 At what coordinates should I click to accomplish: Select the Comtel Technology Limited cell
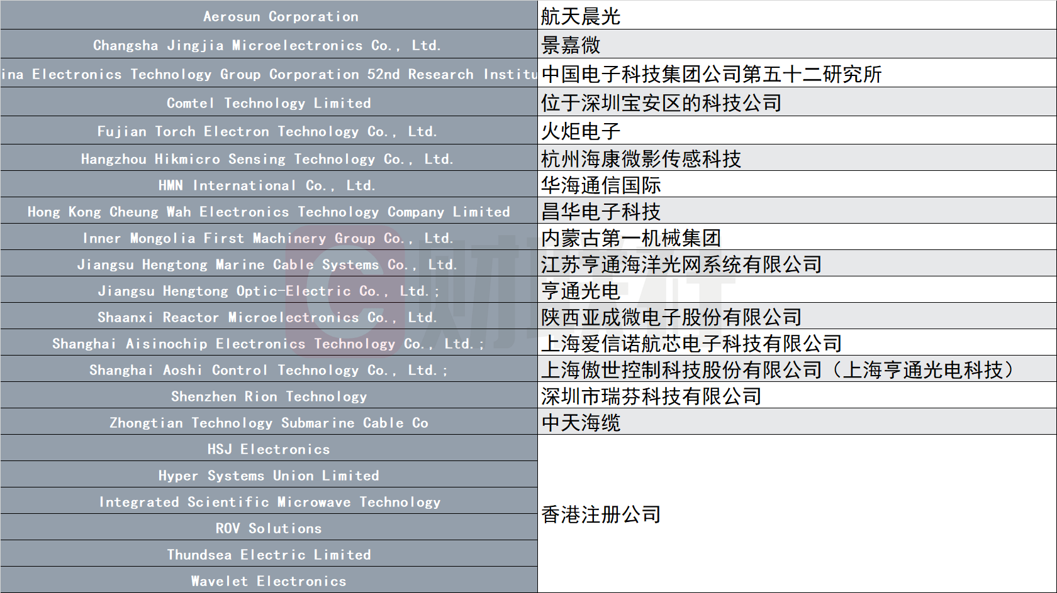pyautogui.click(x=269, y=102)
